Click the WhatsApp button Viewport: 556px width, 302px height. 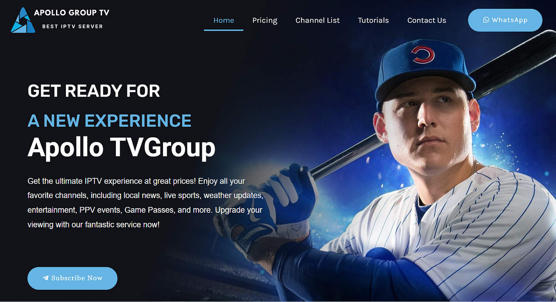pos(505,20)
